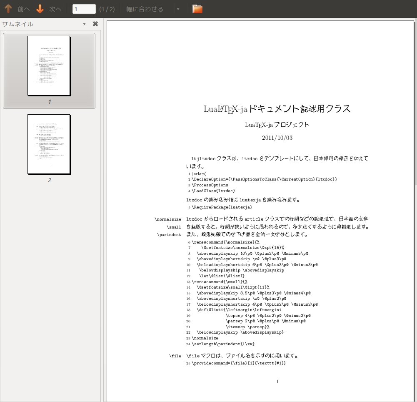Click the \small margin label
This screenshot has height=402, width=417.
coord(174,227)
